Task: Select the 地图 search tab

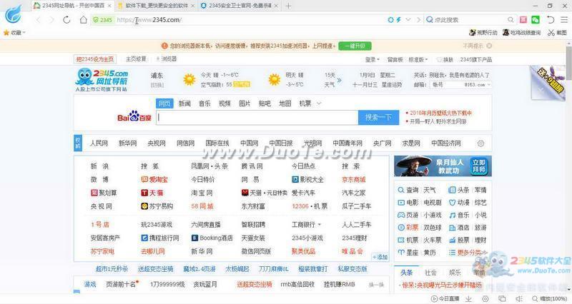Action: click(285, 103)
